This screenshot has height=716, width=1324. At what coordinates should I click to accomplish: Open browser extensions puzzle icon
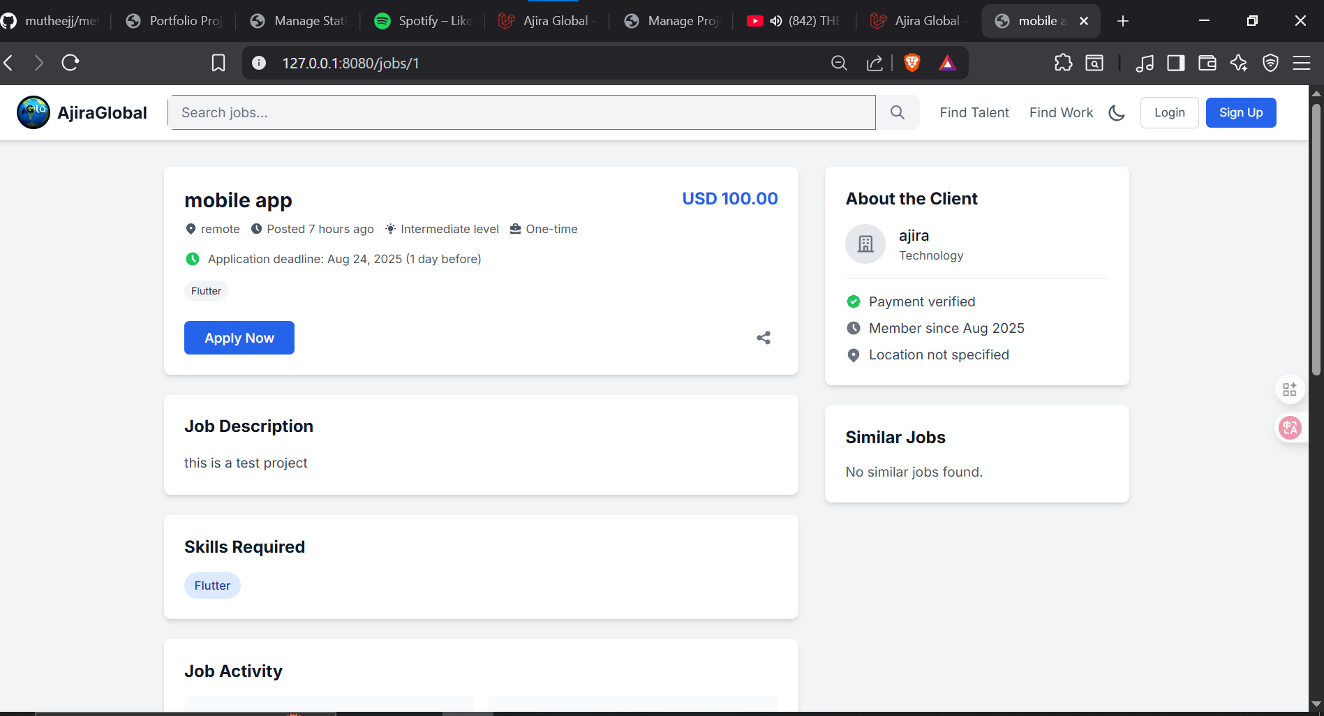pos(1063,63)
